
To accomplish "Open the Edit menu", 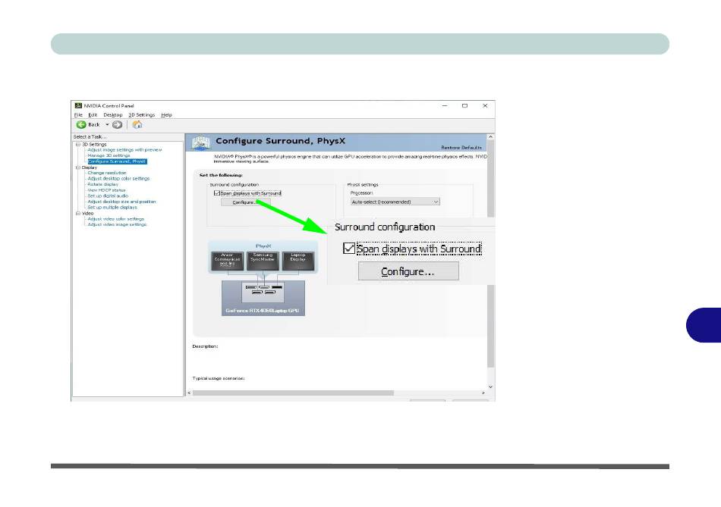I will pyautogui.click(x=93, y=114).
